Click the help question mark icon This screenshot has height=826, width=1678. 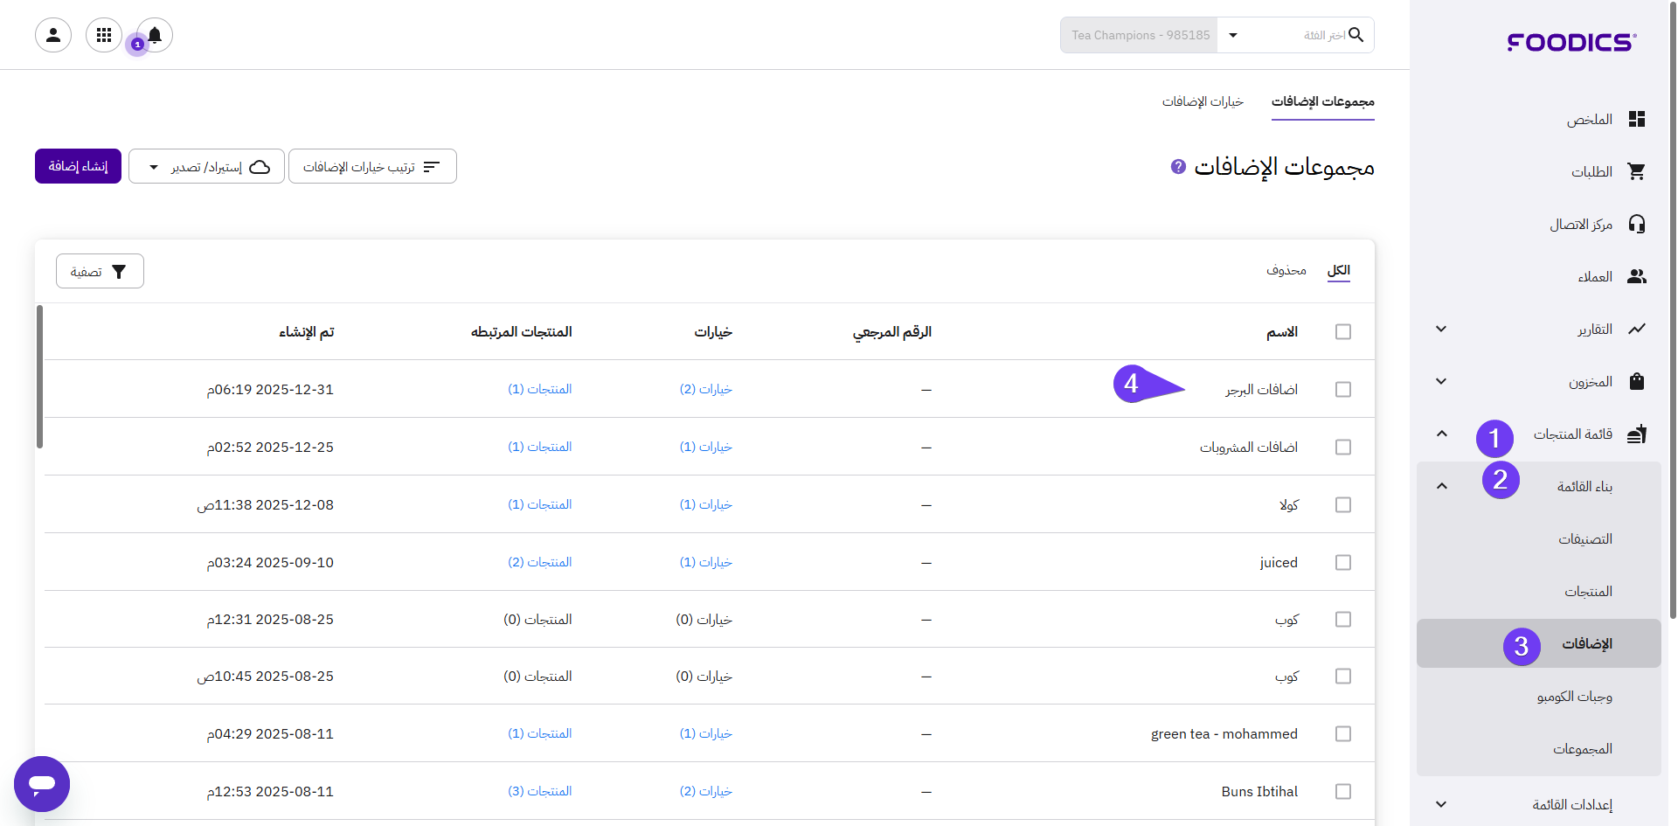click(1178, 166)
